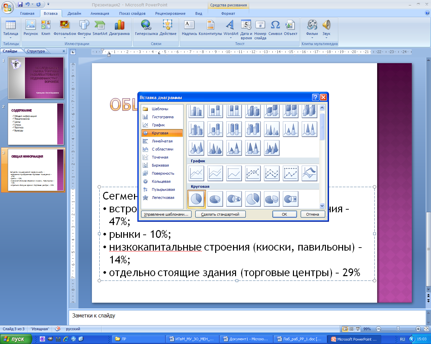Choose Гистограмма chart category
The width and height of the screenshot is (431, 344).
click(162, 117)
